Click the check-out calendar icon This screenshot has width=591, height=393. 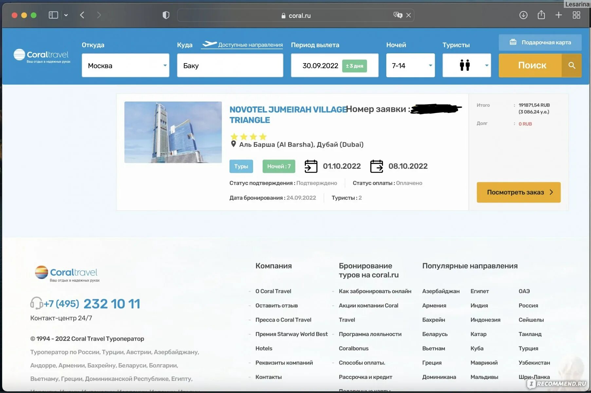click(x=377, y=166)
